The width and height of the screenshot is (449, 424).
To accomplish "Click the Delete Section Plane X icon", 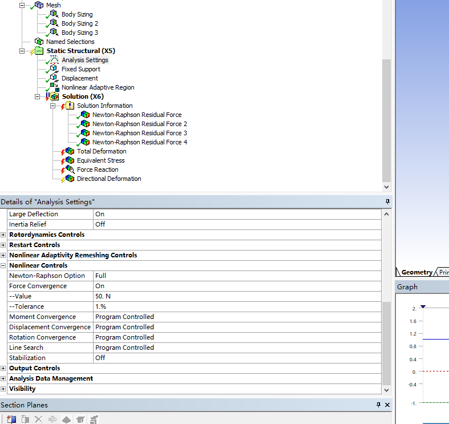I will [38, 419].
